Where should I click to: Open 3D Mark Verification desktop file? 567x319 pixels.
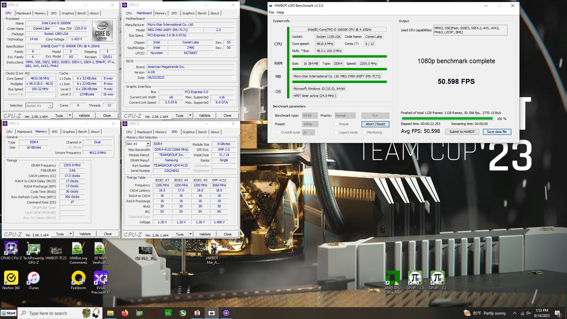(x=101, y=253)
